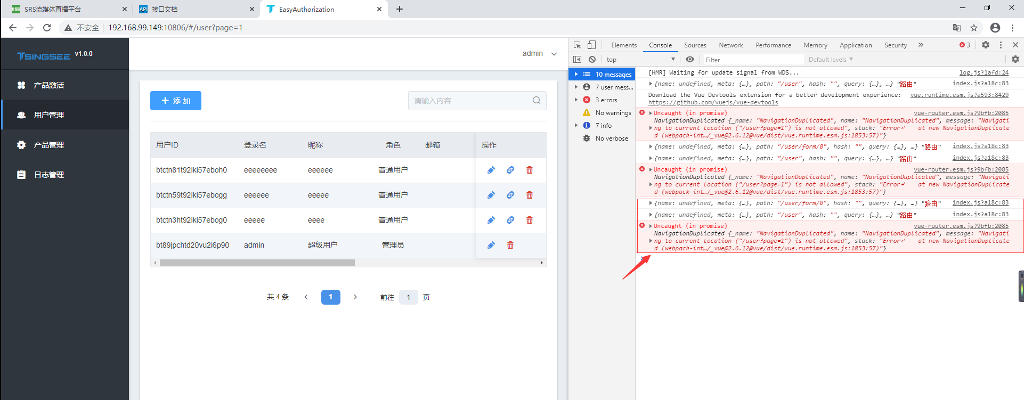Delete user btctn81t92iki57eboh0 trash icon

point(530,170)
